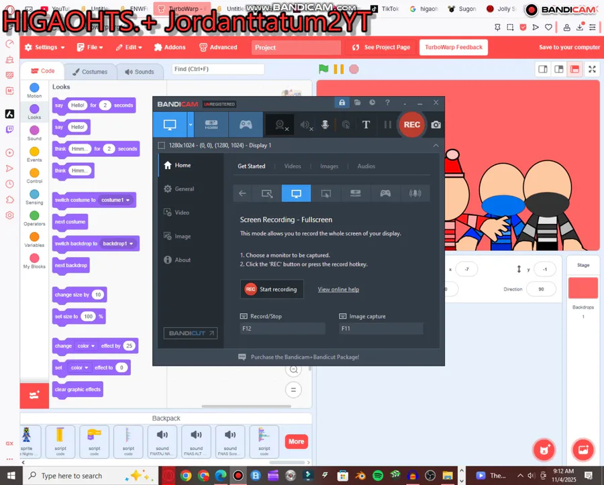Toggle speaker sound recording in Bandicam
The image size is (604, 485).
pos(306,125)
